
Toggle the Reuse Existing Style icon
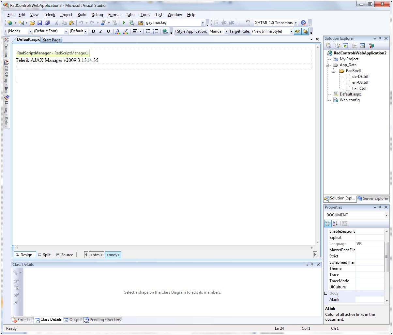point(305,31)
